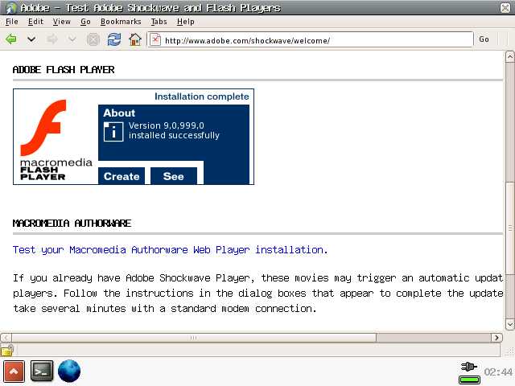The width and height of the screenshot is (515, 386).
Task: Open the forward history dropdown arrow
Action: (x=72, y=39)
